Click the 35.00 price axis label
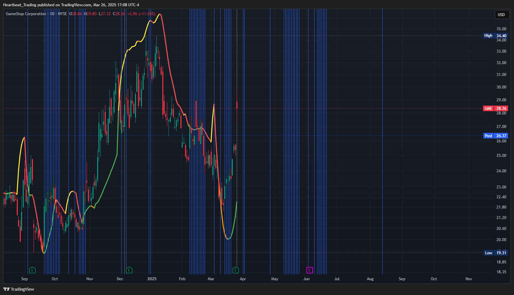Screen dimensions: 514x295 (x=501, y=29)
